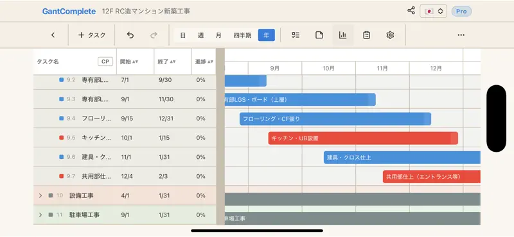Image resolution: width=514 pixels, height=237 pixels.
Task: Click the panel divider between table and chart
Action: 220,136
